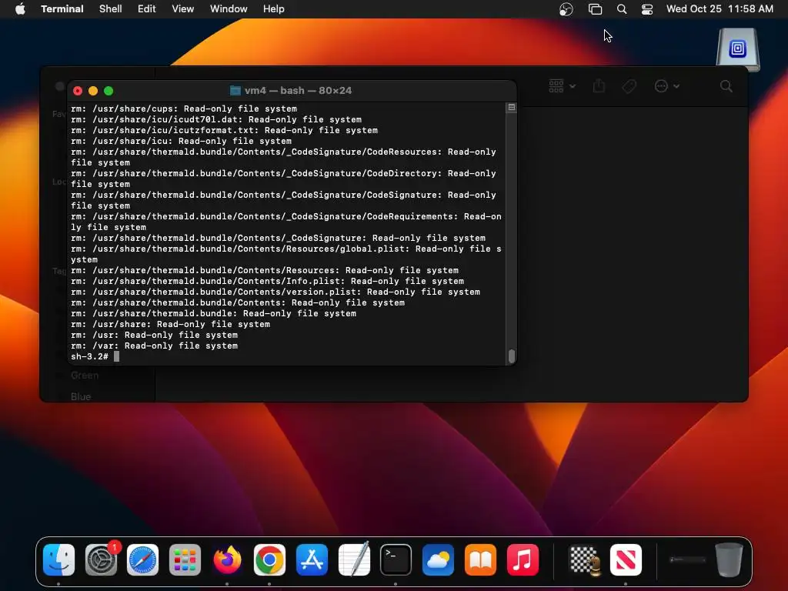
Task: Click the 'rm: /usr/share/icu/icutzformat.txt' output line
Action: [224, 130]
